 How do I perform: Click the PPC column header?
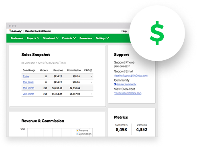coord(87,70)
